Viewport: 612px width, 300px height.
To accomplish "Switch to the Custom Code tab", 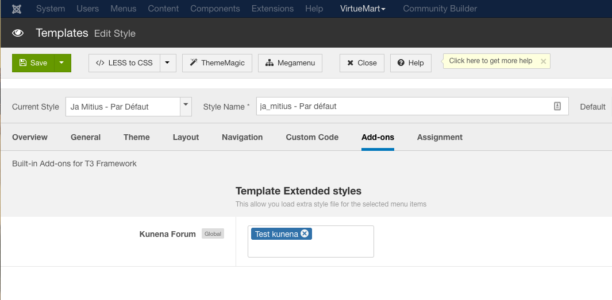I will pyautogui.click(x=312, y=137).
